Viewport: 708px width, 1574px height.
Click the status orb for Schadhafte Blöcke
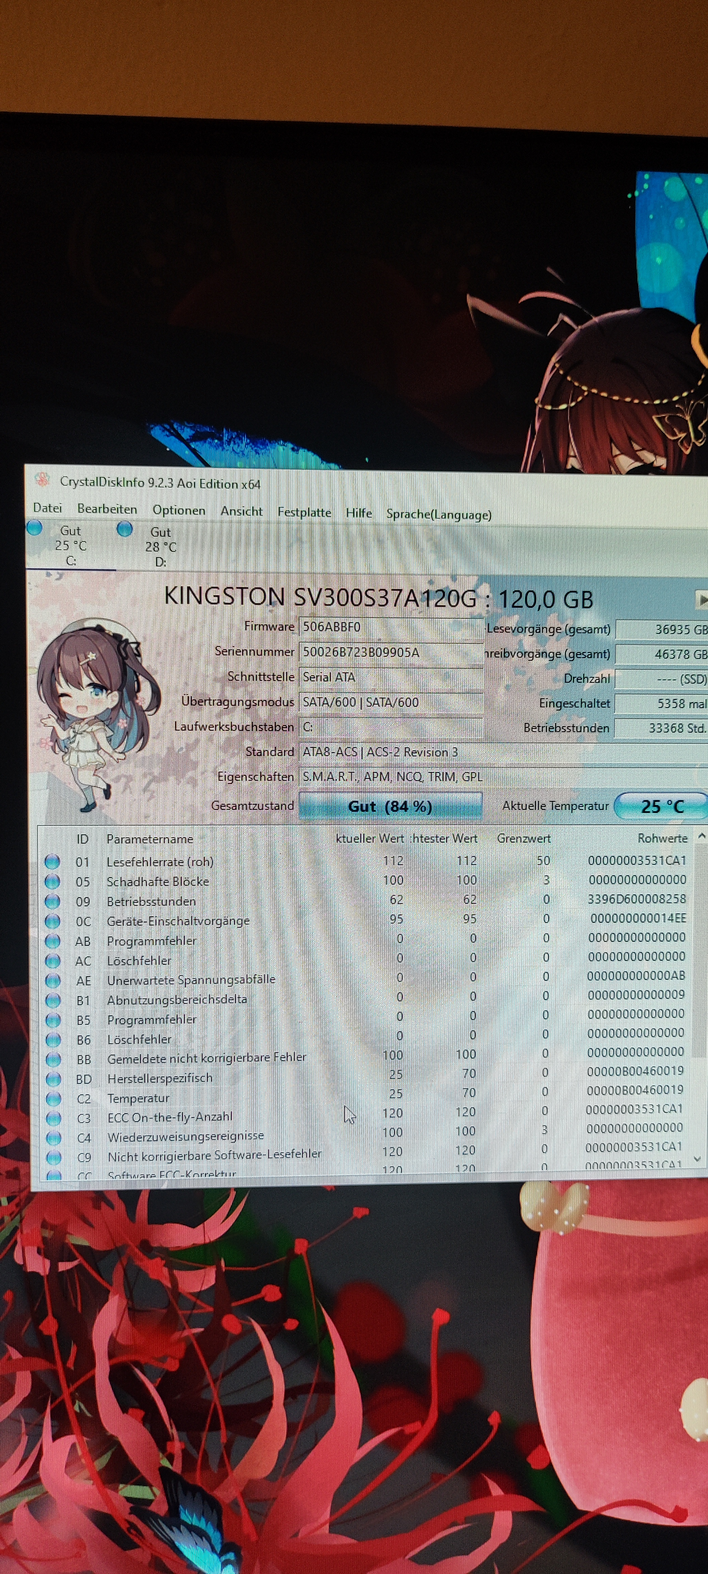(x=53, y=881)
